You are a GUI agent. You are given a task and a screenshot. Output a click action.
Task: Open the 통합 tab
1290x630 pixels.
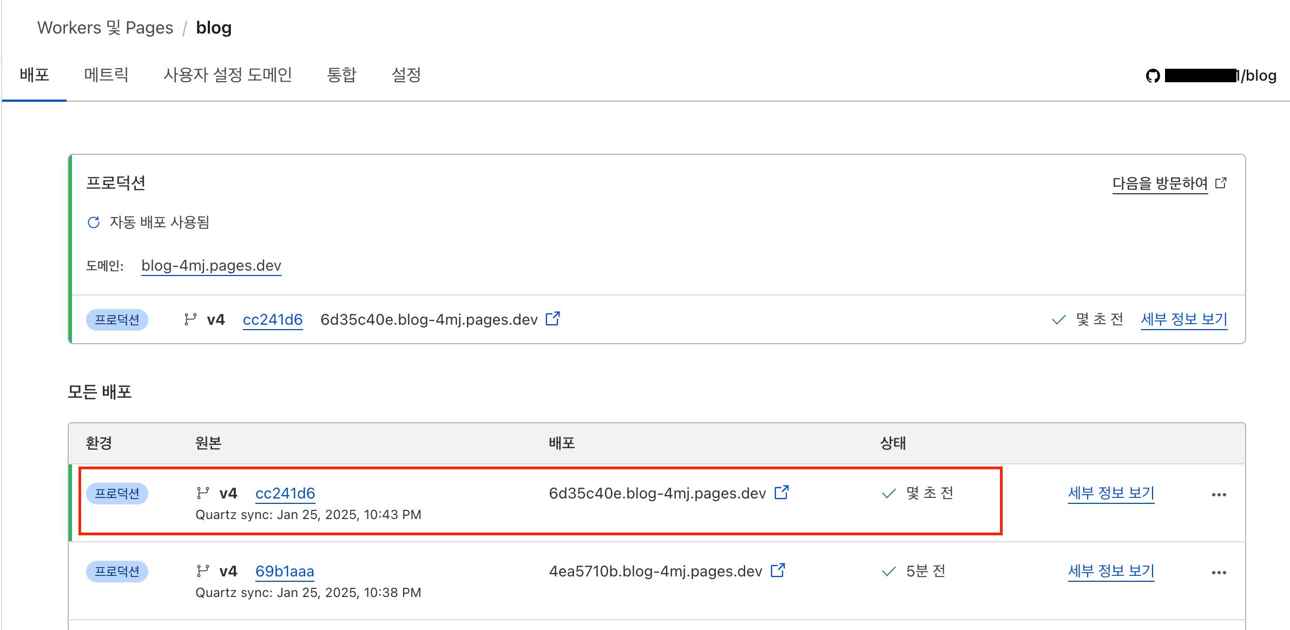point(341,75)
